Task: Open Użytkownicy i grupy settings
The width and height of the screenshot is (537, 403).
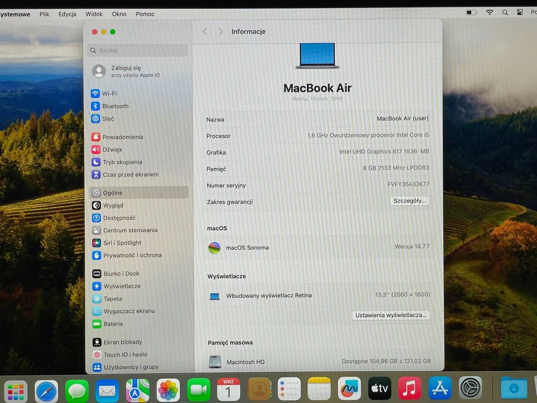Action: 125,367
